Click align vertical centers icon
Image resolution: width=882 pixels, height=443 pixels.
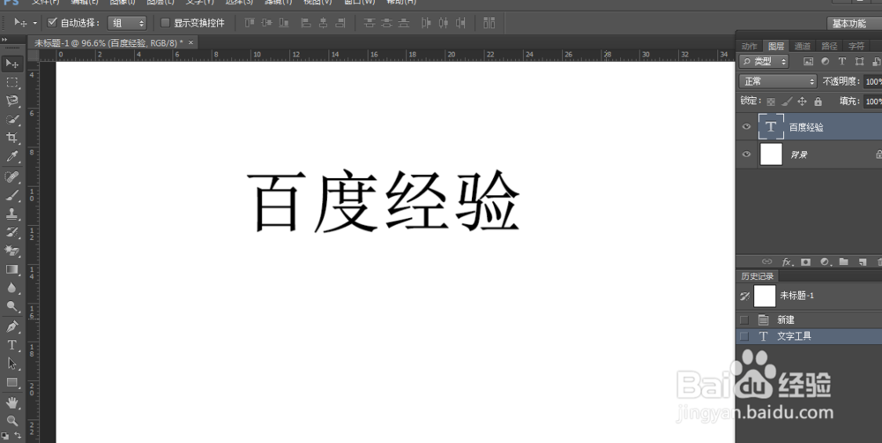point(266,23)
